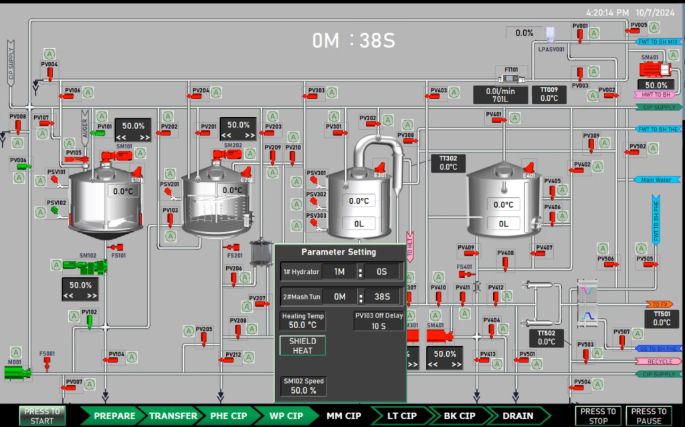Toggle auto mode button beside PV204

pos(216,92)
